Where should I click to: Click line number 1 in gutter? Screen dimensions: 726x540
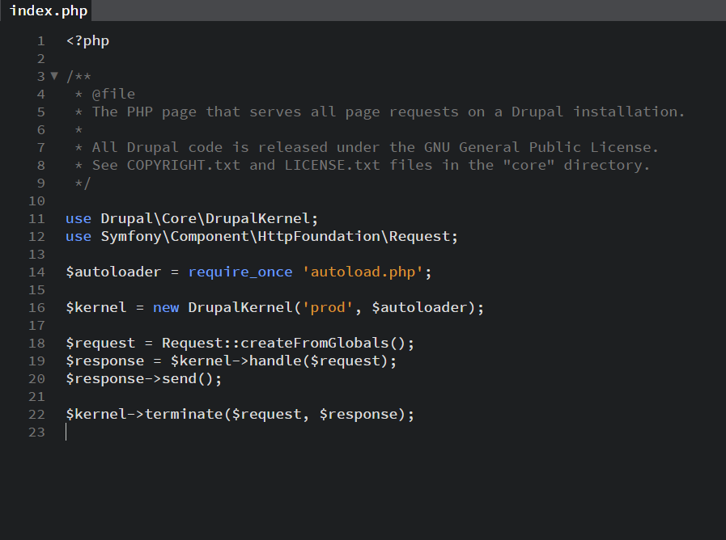(41, 41)
